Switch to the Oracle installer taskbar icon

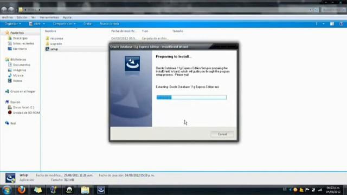[101, 190]
